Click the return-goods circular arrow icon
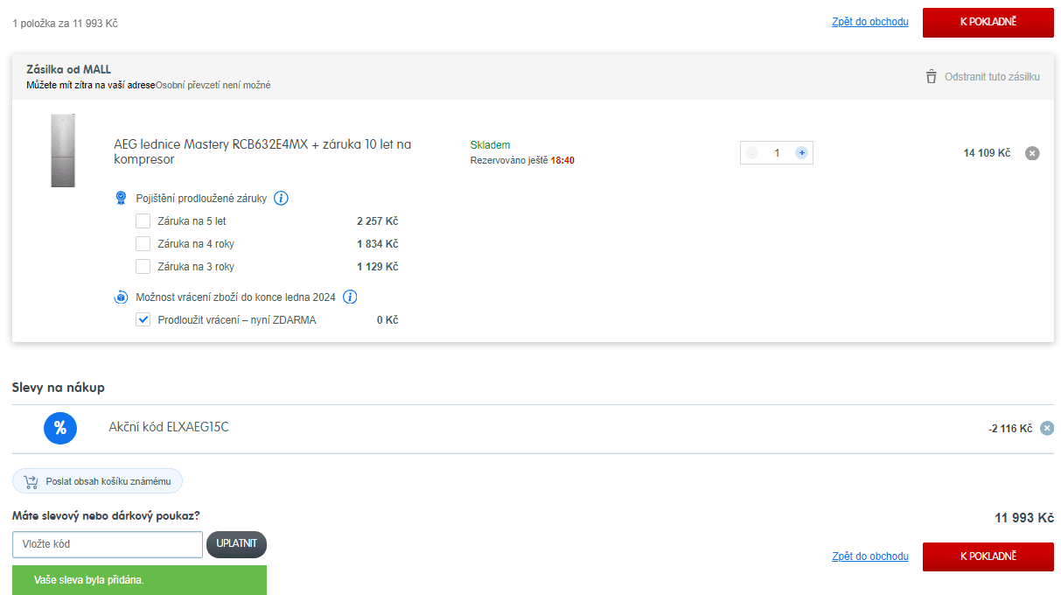Screen dimensions: 1061x595 (x=122, y=297)
